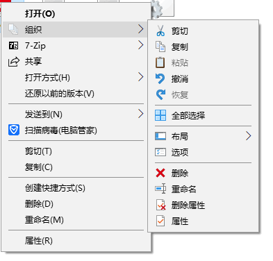Screen dimensions: 273x261
Task: Expand the 布局 submenu arrow
Action: pyautogui.click(x=248, y=136)
